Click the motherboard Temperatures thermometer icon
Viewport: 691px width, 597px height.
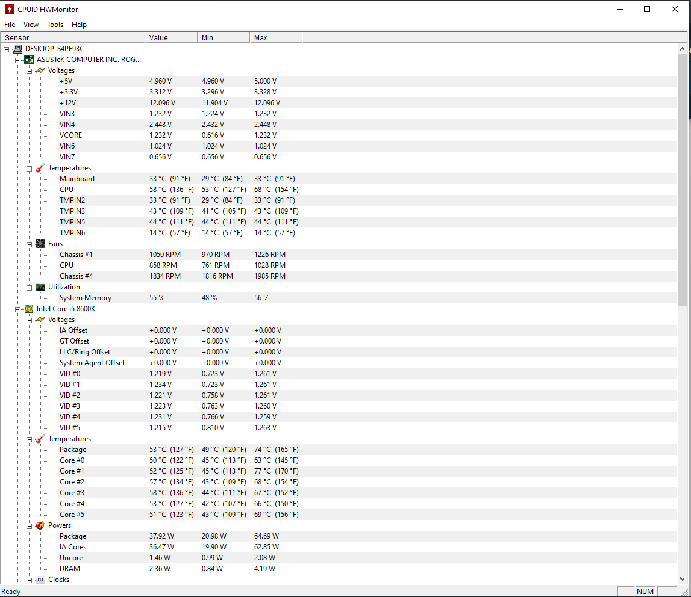[x=40, y=168]
